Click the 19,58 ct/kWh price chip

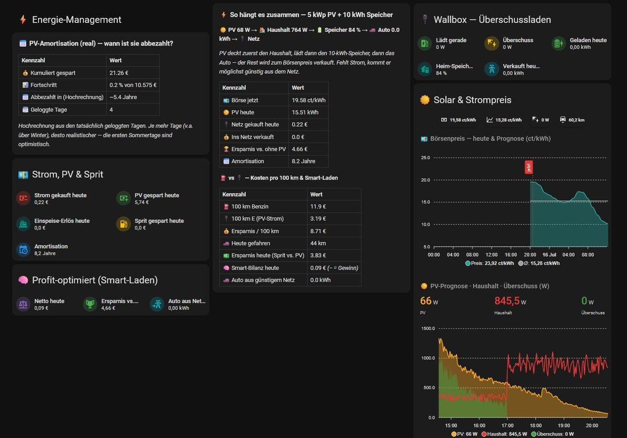[458, 120]
